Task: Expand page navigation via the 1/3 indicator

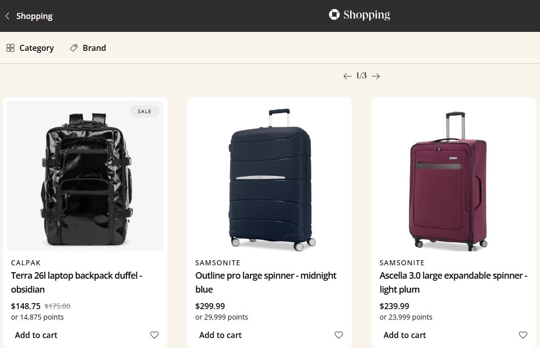Action: click(x=361, y=76)
